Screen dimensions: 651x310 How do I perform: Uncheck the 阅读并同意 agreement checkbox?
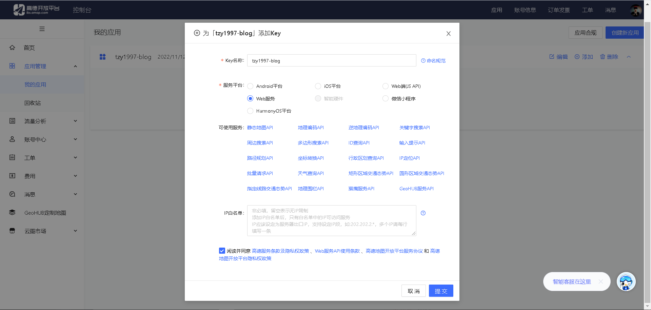point(222,251)
